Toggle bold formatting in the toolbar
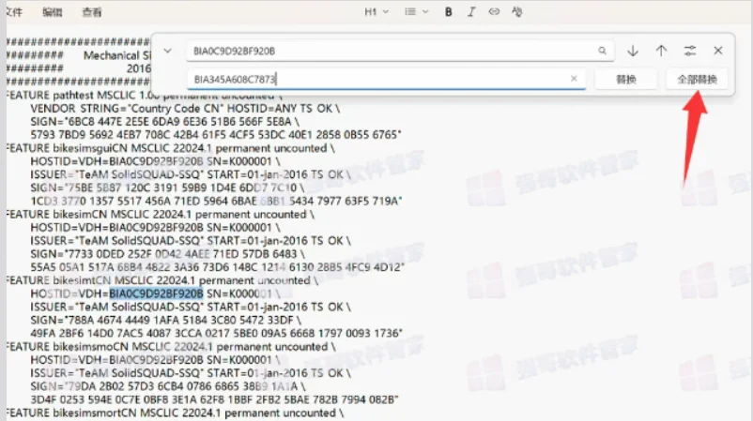Viewport: 753px width, 421px height. (448, 12)
